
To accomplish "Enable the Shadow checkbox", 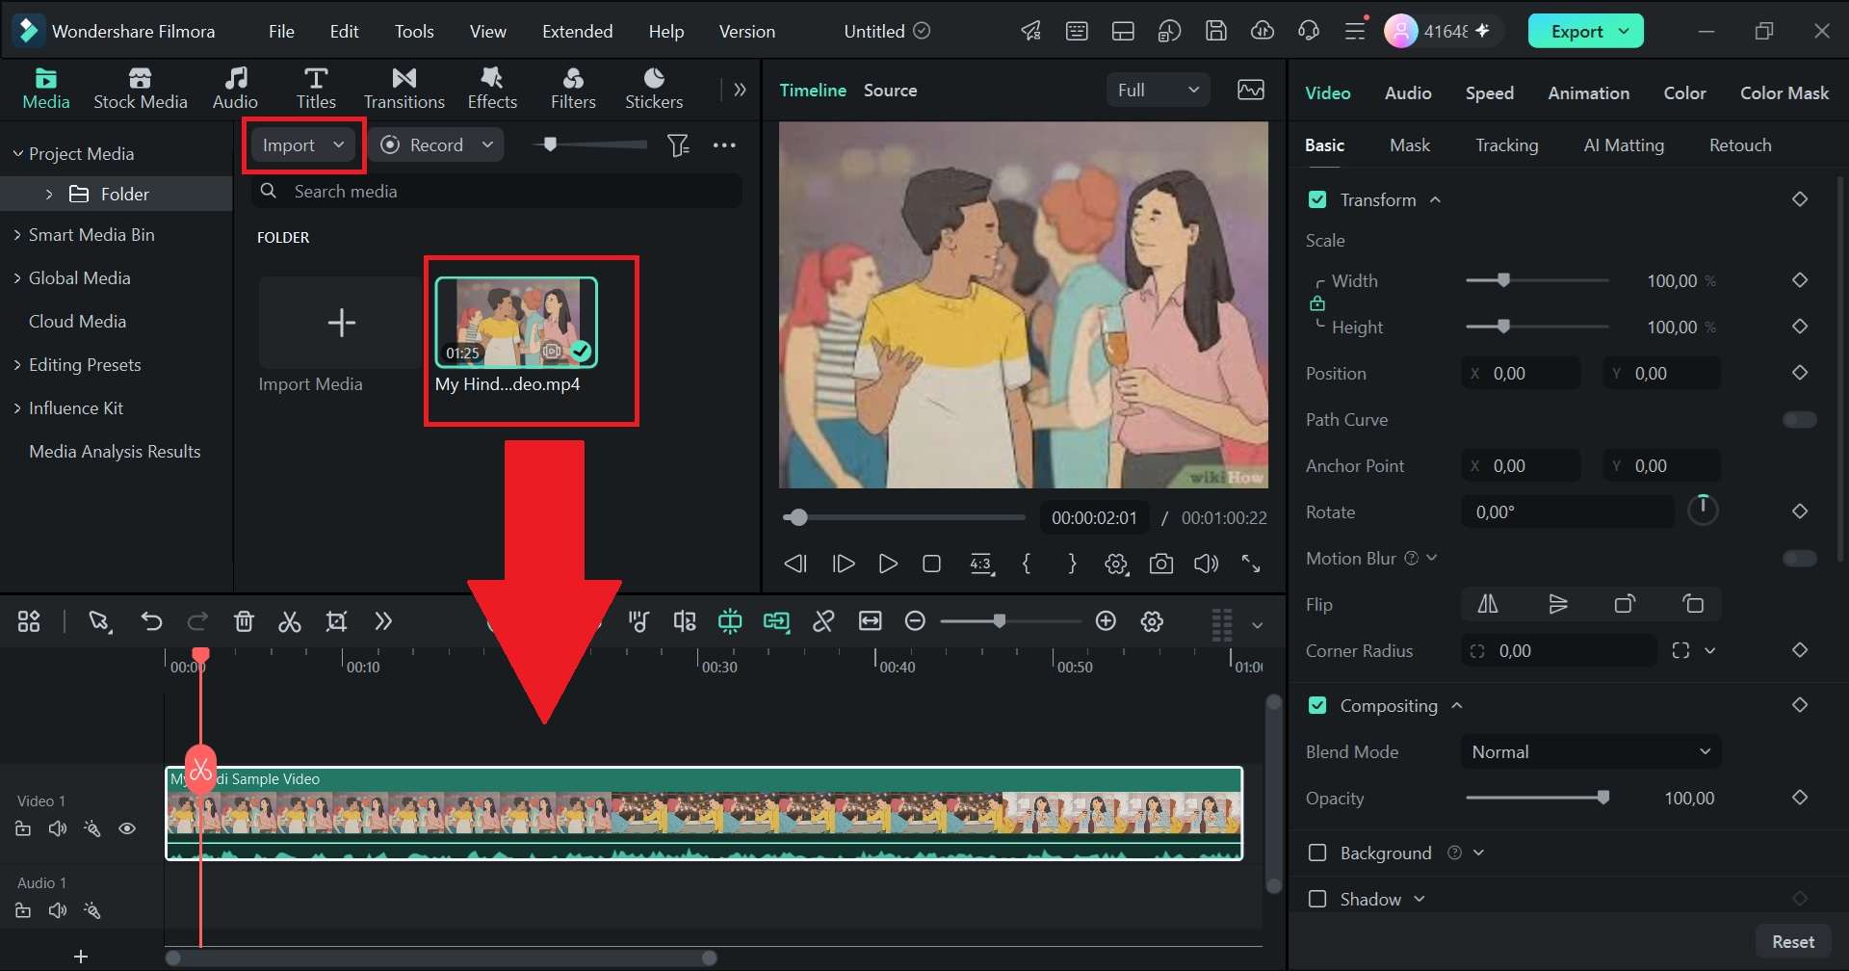I will [x=1317, y=899].
